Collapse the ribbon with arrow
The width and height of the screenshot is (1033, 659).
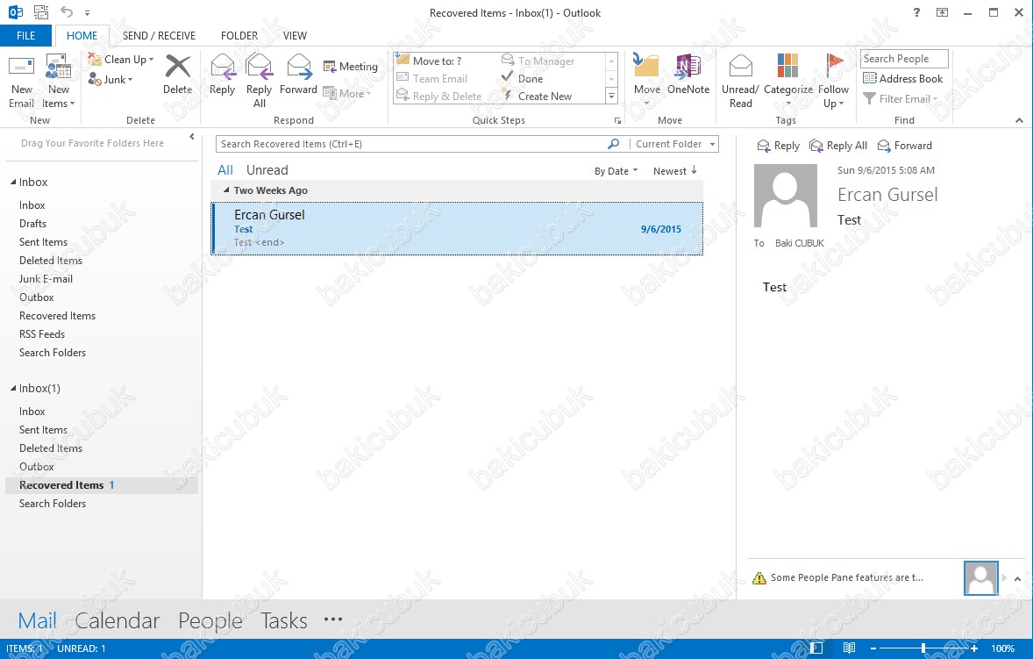pos(1019,120)
